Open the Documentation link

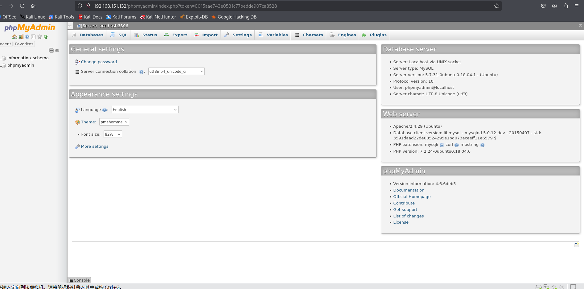tap(409, 190)
